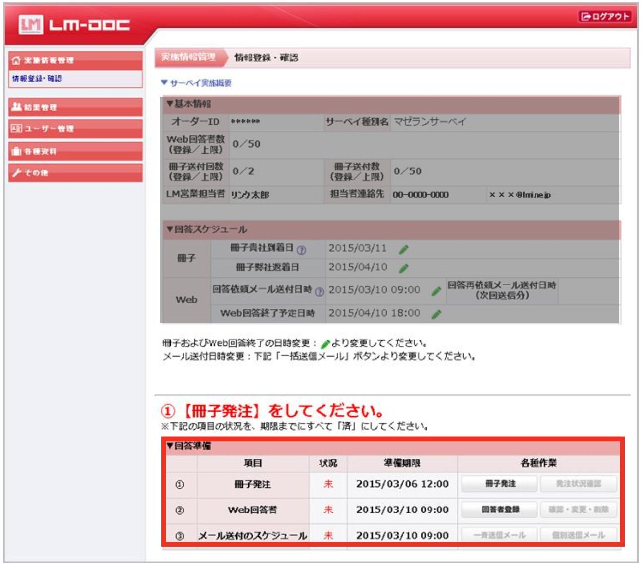Screen dimensions: 643x567
Task: Open help icon beside 冊子貴社到着日
Action: coord(301,250)
